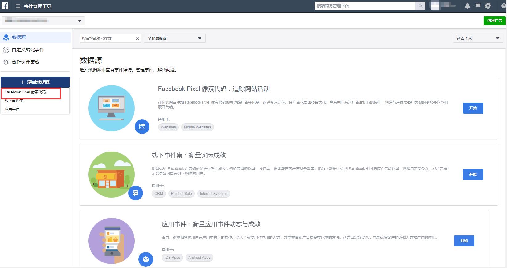507x268 pixels.
Task: Click the Internal Systems tag
Action: [214, 194]
